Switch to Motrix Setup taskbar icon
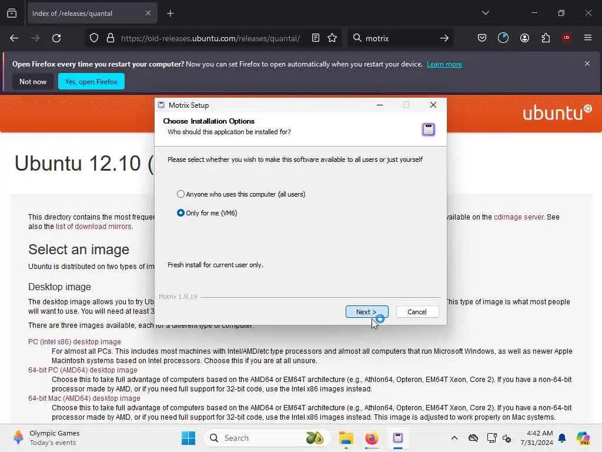602x452 pixels. [398, 438]
